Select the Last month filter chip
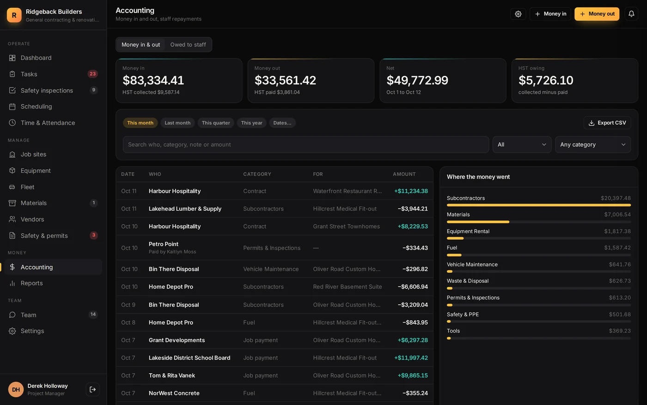 pyautogui.click(x=177, y=123)
